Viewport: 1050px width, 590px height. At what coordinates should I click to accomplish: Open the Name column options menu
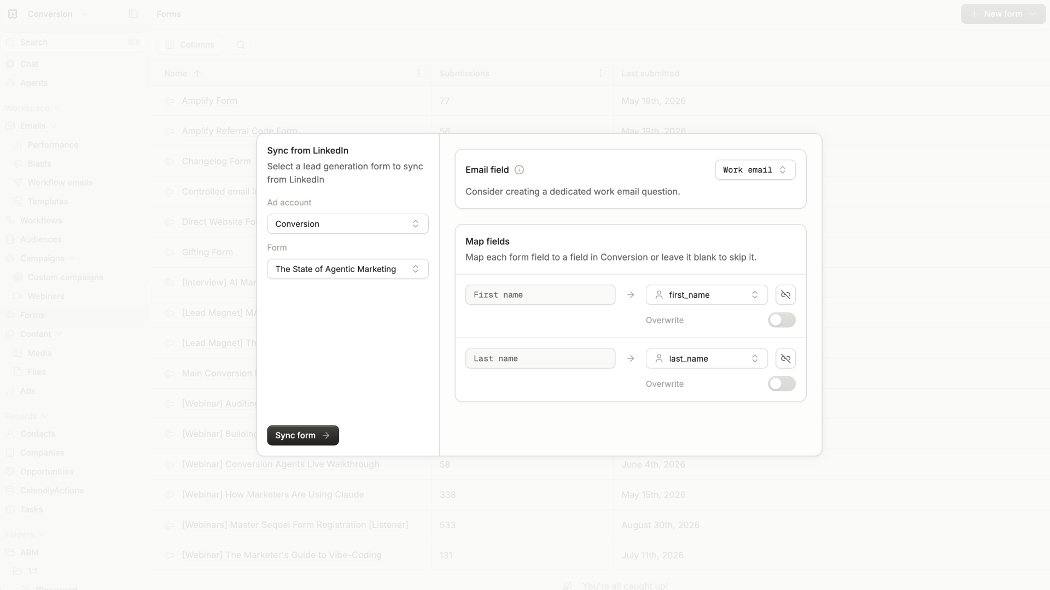419,74
